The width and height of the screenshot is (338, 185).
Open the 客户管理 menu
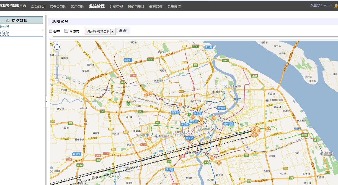click(x=78, y=6)
